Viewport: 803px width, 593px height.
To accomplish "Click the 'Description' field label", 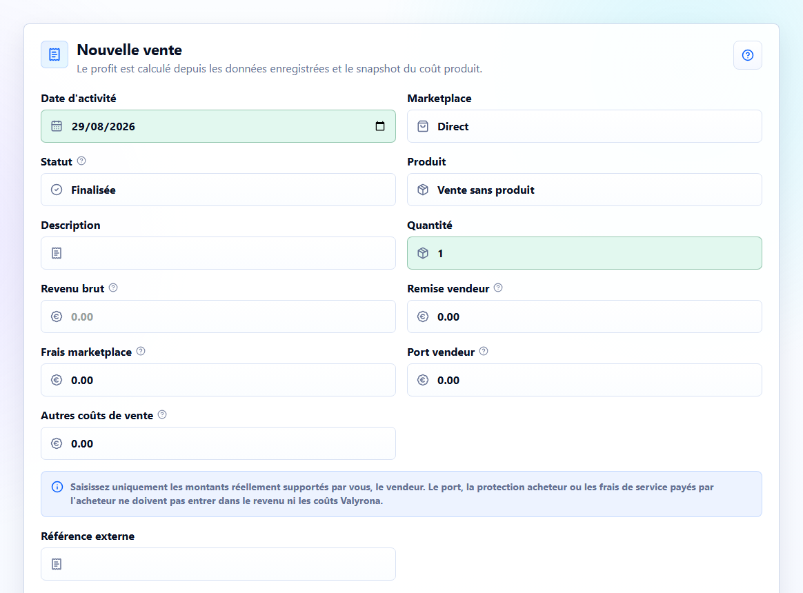I will coord(70,225).
